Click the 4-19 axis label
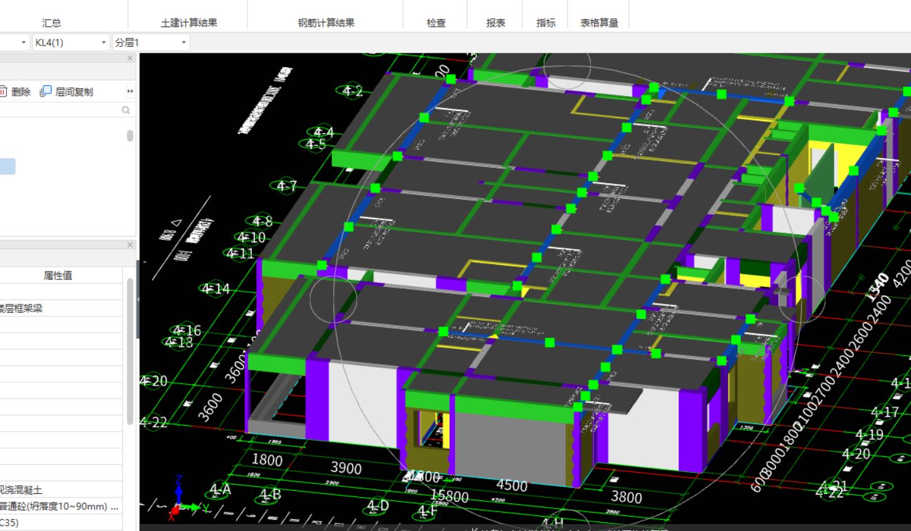The height and width of the screenshot is (531, 911). [870, 434]
